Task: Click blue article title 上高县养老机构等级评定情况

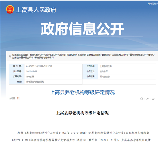Action: (82, 92)
